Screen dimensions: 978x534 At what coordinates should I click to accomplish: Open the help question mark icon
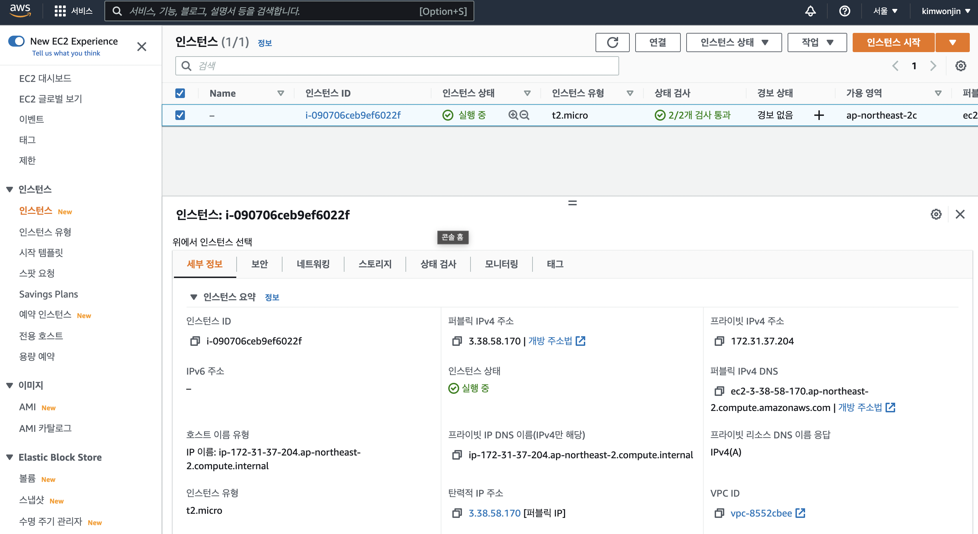click(844, 11)
